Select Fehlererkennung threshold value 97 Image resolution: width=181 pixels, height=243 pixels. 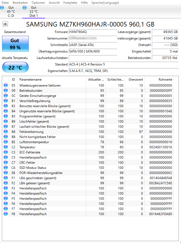(141, 132)
